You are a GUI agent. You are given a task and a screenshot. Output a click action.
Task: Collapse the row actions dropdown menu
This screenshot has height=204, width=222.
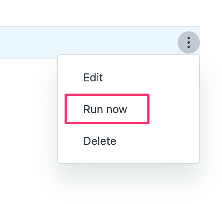(189, 42)
